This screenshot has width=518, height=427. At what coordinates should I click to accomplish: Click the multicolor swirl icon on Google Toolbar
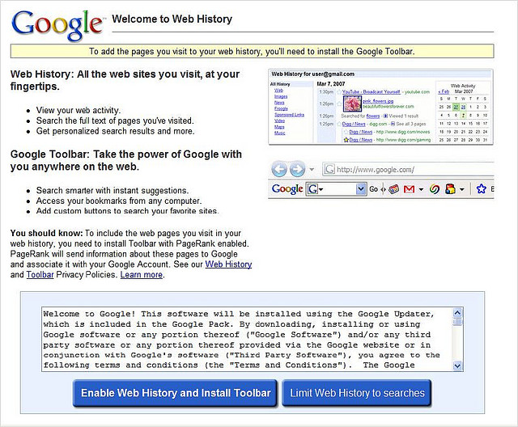435,189
